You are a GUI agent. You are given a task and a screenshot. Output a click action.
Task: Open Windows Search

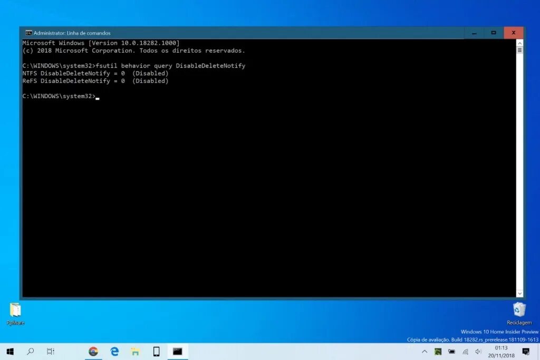[x=31, y=351]
